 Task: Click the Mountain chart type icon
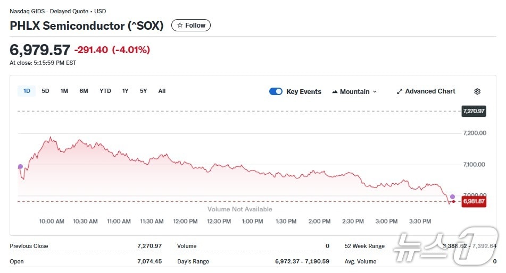335,92
